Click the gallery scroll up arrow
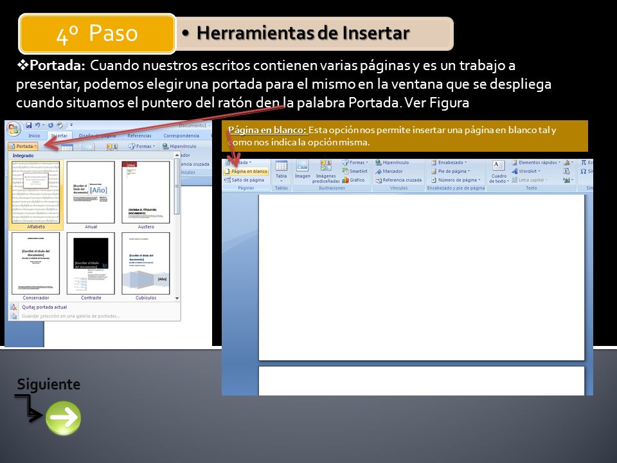Viewport: 617px width, 463px height. pos(177,156)
